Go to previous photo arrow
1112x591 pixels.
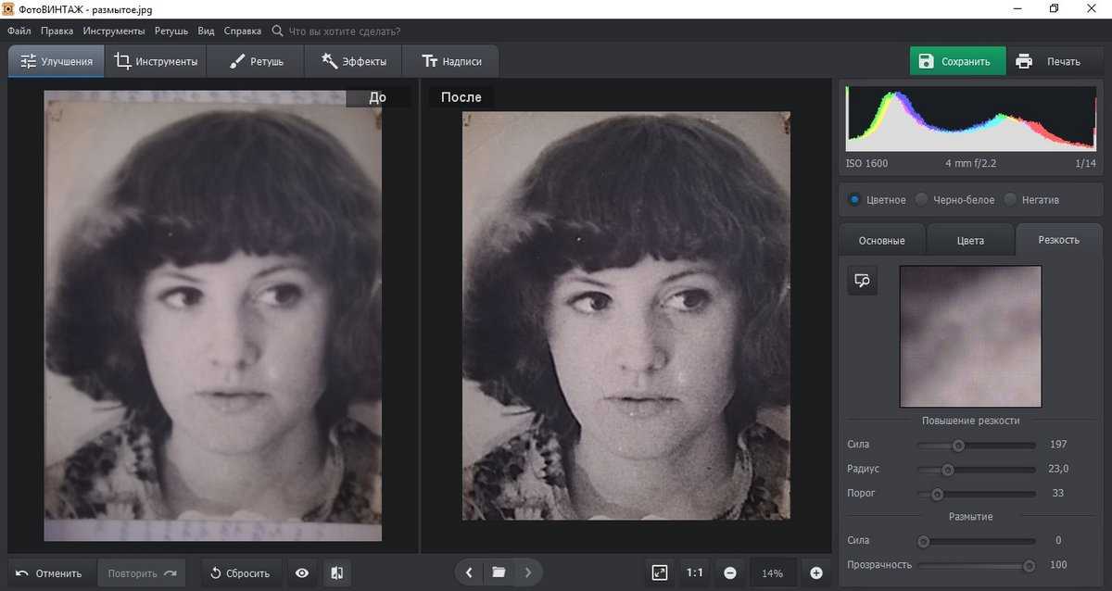click(x=470, y=572)
